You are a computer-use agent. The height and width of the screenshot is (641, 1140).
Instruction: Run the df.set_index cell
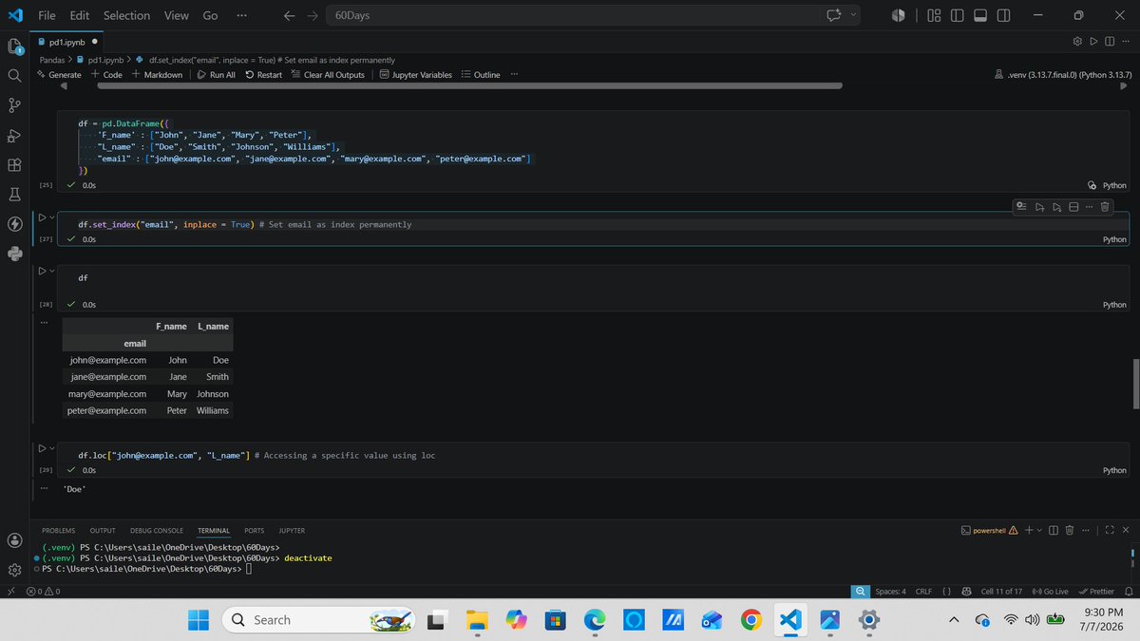[41, 217]
